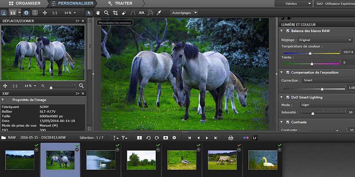The image size is (355, 177).
Task: Switch to the ORGANISER tab
Action: click(x=25, y=3)
